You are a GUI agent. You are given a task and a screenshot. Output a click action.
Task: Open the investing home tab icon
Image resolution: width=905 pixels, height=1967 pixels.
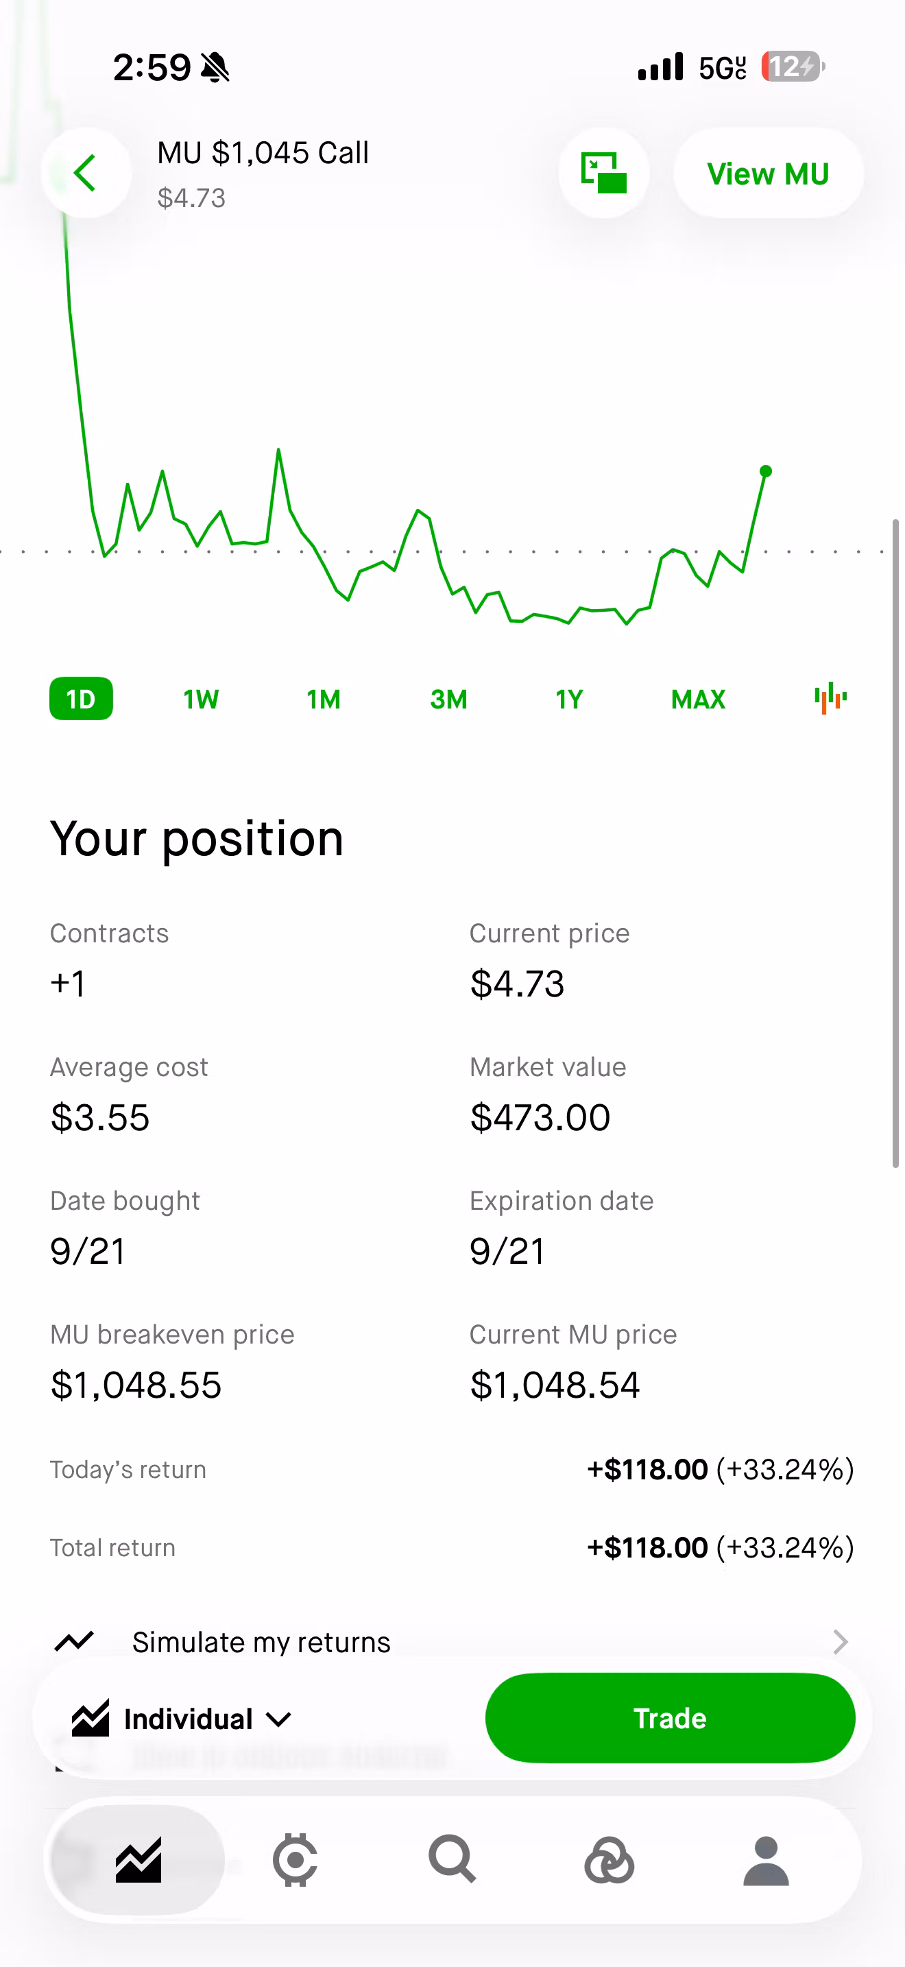138,1859
